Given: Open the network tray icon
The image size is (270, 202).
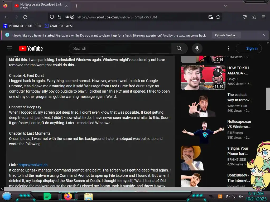Looking at the screenshot, I should point(234,196).
